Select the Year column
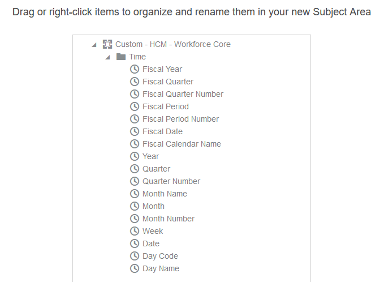380x282 pixels. coord(151,156)
